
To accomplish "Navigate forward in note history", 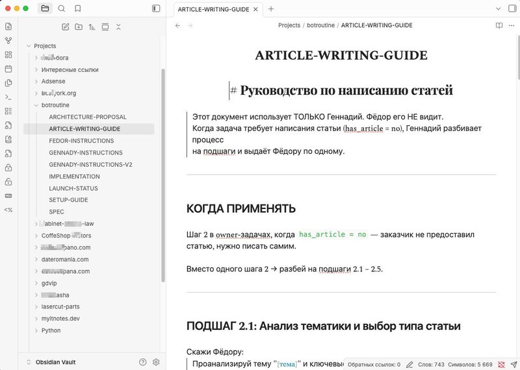I will point(190,25).
